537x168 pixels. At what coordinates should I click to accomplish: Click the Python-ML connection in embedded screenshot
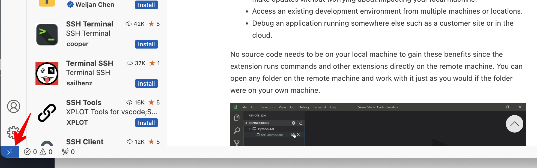point(266,129)
